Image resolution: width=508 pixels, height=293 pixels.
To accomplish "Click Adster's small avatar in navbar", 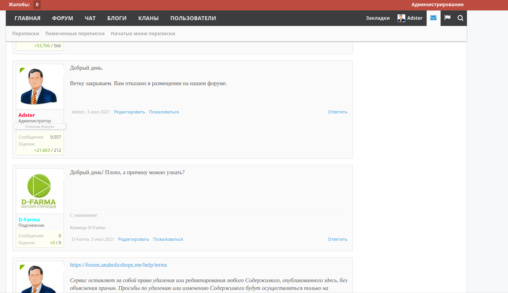I will (x=401, y=18).
